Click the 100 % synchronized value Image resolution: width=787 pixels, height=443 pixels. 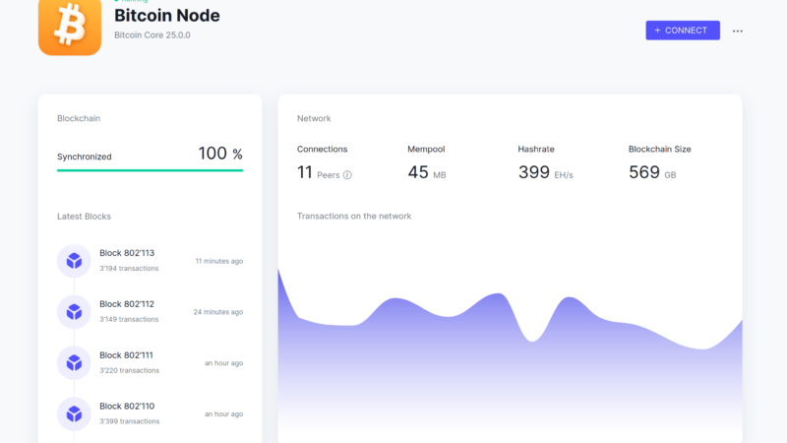220,154
